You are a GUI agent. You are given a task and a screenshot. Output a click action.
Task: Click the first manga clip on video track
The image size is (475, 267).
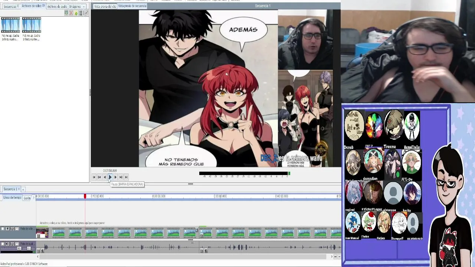click(42, 233)
